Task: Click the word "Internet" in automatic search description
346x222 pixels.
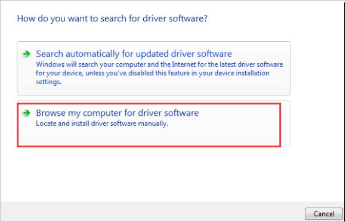Action: coord(184,64)
